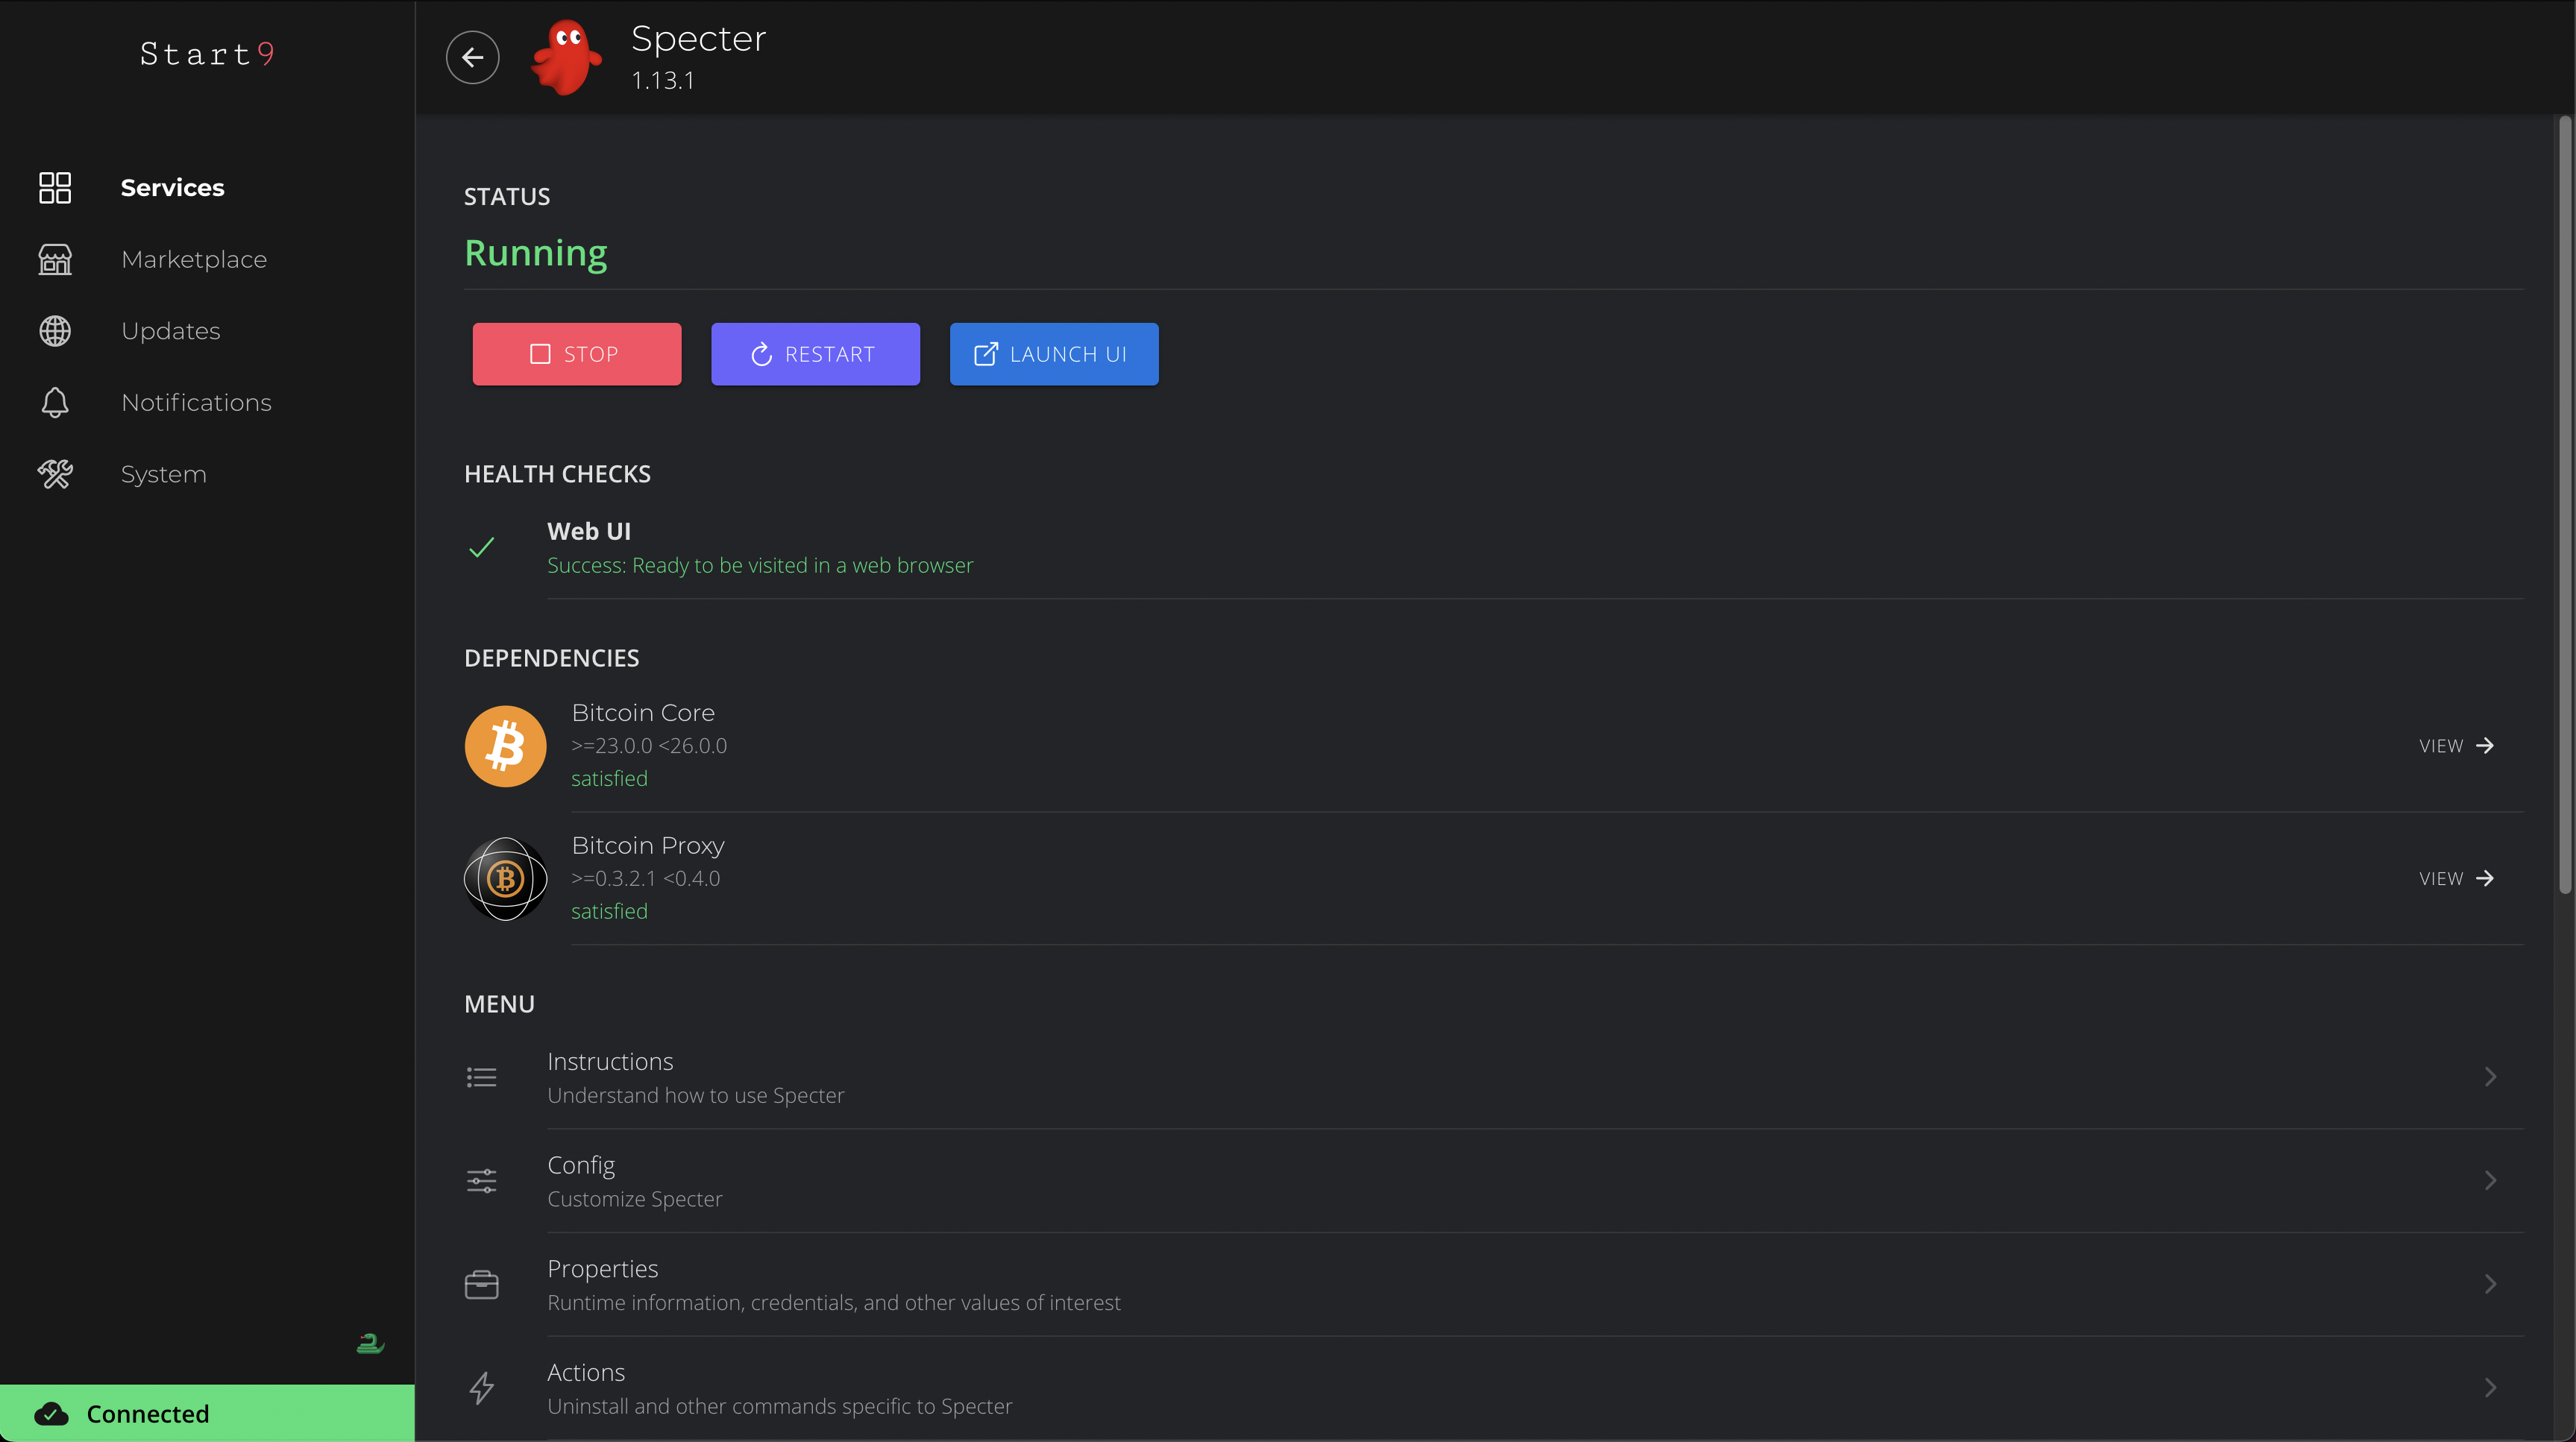Click the page vertical scrollbar

[x=2564, y=505]
